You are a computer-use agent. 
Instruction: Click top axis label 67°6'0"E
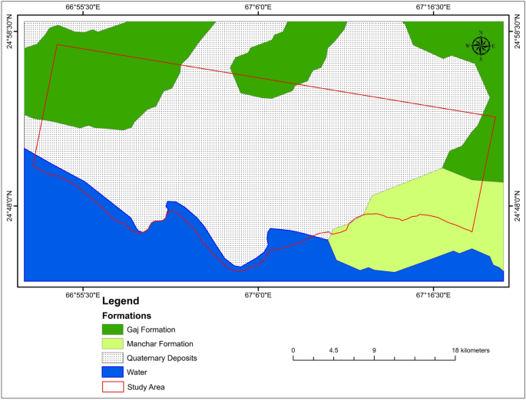258,7
